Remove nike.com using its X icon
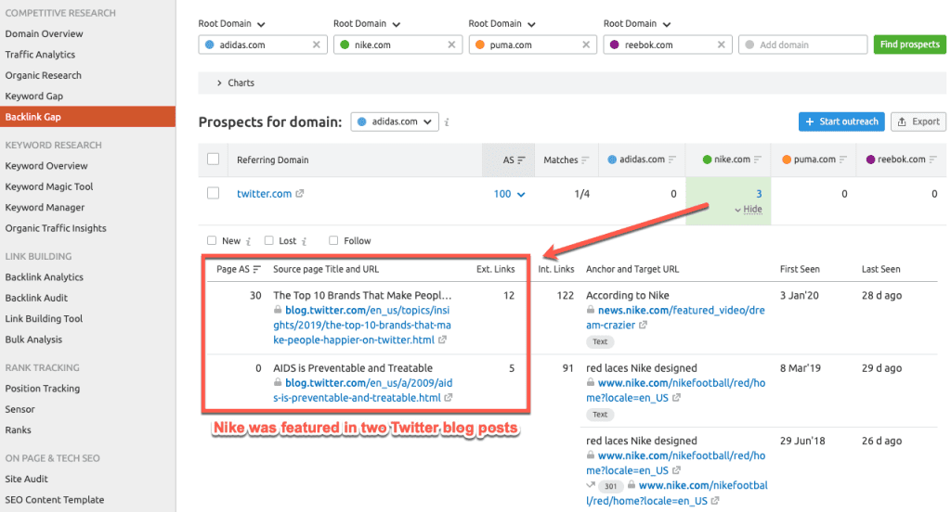Image resolution: width=951 pixels, height=512 pixels. (451, 45)
